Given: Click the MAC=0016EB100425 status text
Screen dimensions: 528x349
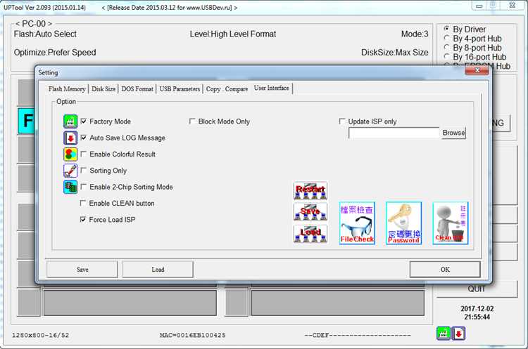Looking at the screenshot, I should click(193, 335).
